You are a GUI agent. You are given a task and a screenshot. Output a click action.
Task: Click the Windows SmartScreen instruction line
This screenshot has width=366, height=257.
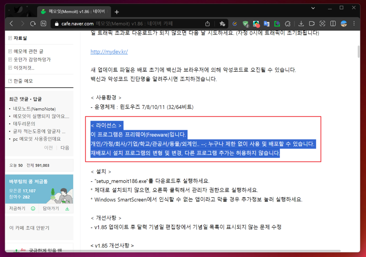click(x=197, y=199)
